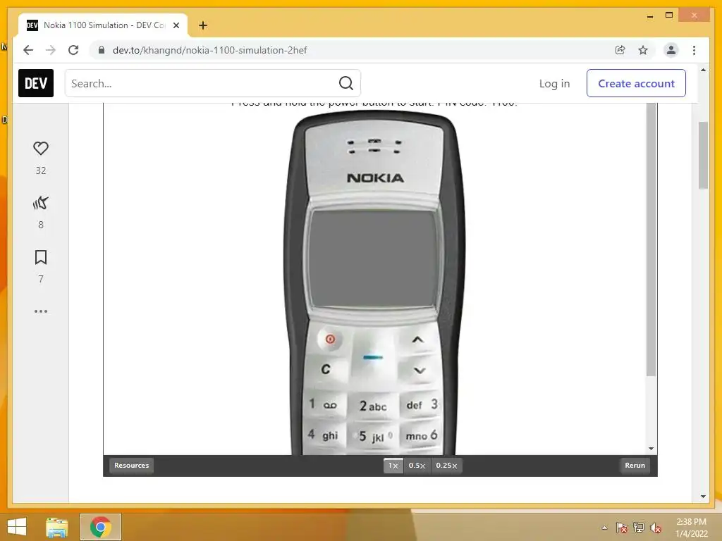
Task: Open the more options ellipsis in sidebar
Action: point(41,311)
